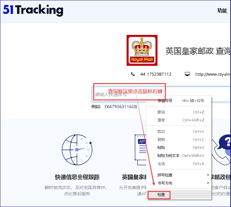Open the 功能 navigation menu
Screen dimensions: 231x207
[222, 11]
